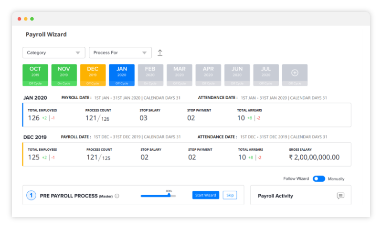Click the 80% progress slider handle
The image size is (382, 229).
coord(169,195)
